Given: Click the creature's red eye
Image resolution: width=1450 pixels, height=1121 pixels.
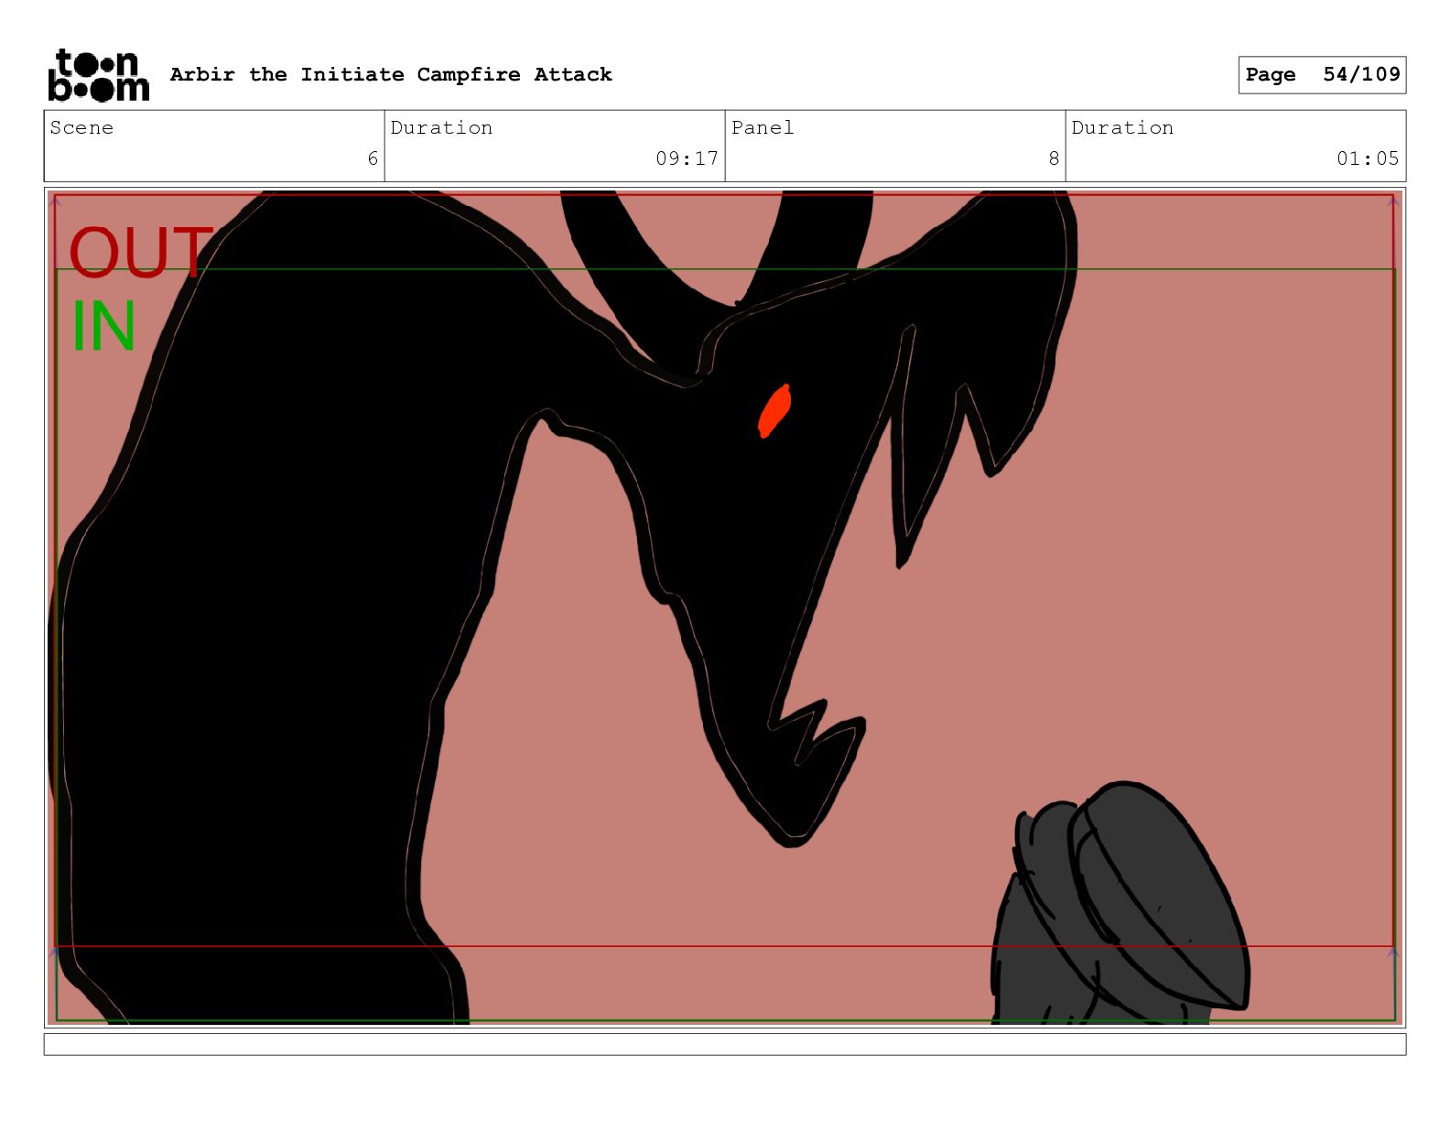Looking at the screenshot, I should point(774,411).
